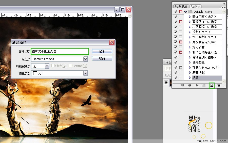Toggle checkmark for 四分颜色
228x143 pixels.
pos(175,62)
